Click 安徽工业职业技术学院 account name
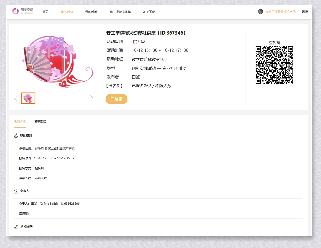Image resolution: width=321 pixels, height=248 pixels. pos(280,12)
